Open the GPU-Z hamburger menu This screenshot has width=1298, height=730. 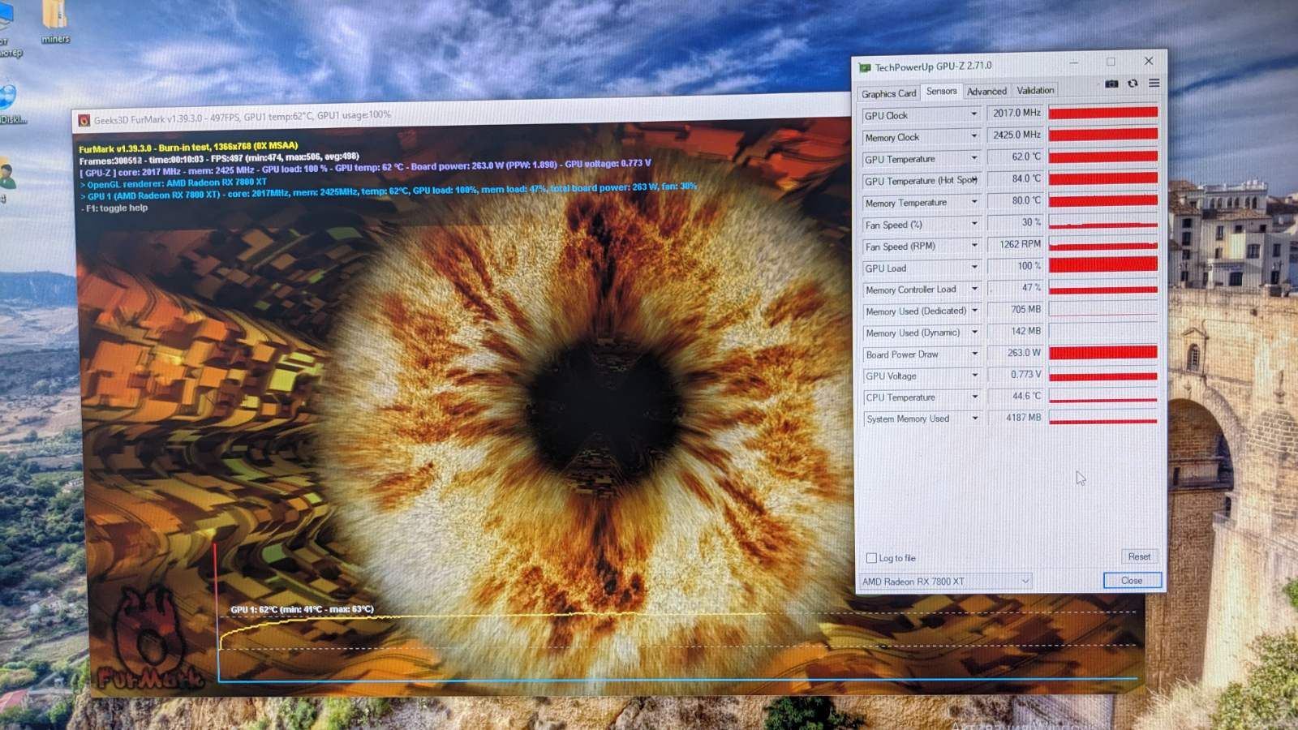coord(1154,83)
